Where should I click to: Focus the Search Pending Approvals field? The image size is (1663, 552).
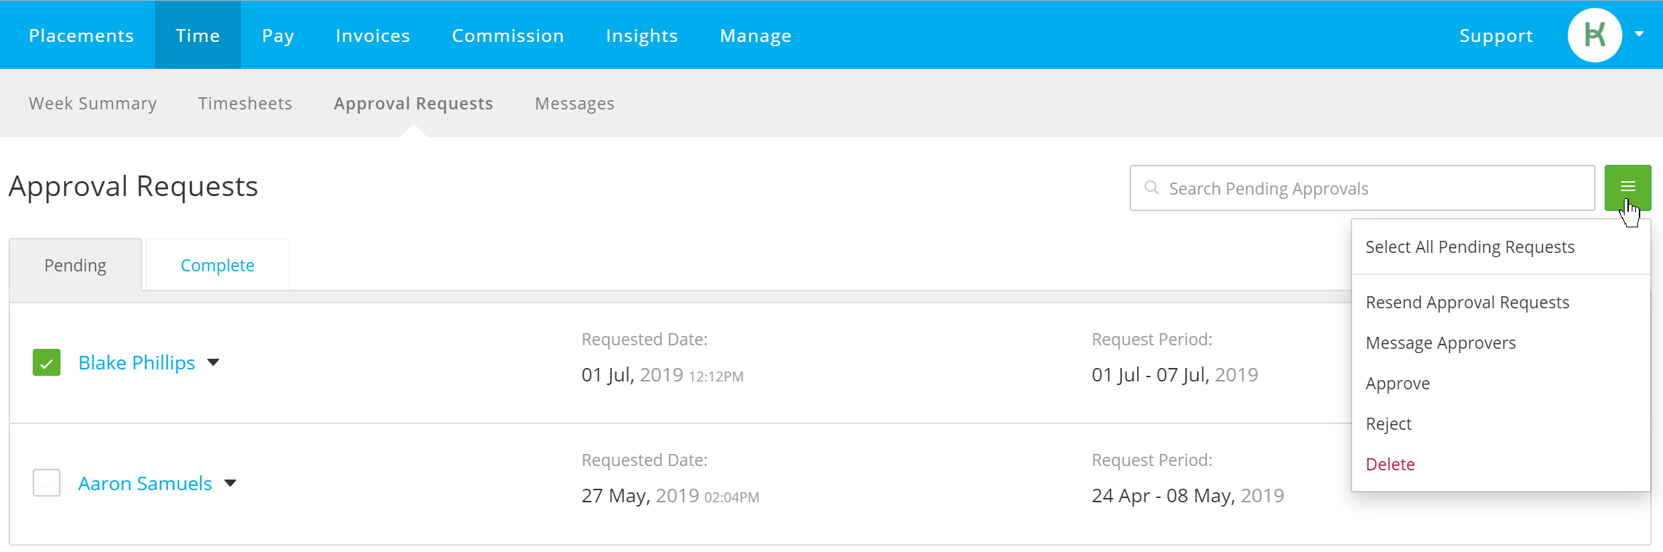[1362, 188]
